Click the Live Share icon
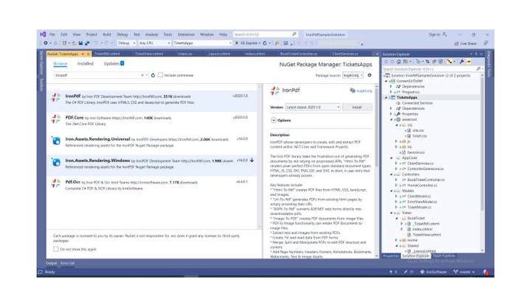 [456, 43]
